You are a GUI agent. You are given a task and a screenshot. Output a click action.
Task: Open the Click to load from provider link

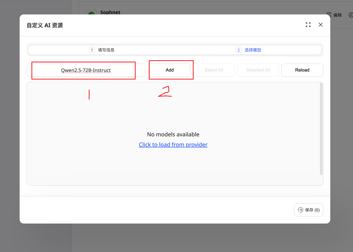[x=173, y=144]
